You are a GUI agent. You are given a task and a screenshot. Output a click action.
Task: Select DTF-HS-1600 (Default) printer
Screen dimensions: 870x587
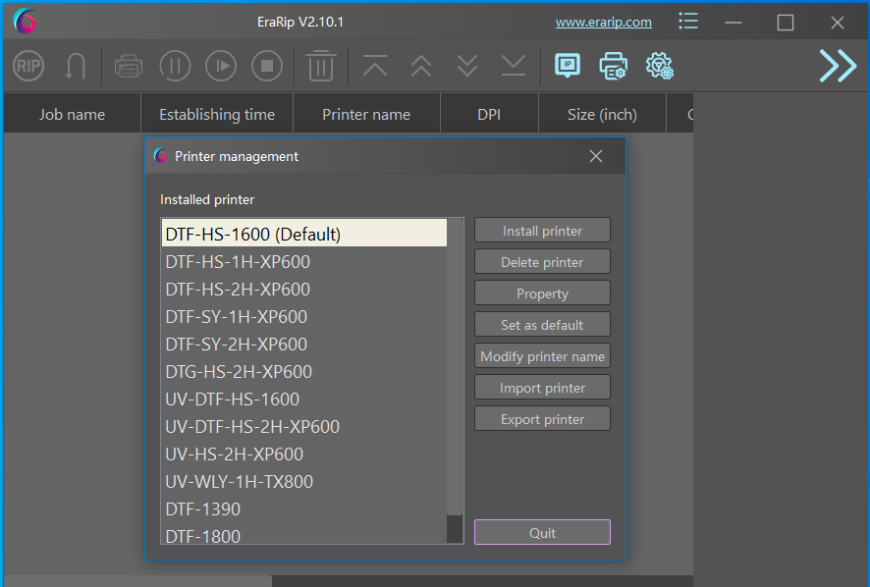tap(304, 234)
